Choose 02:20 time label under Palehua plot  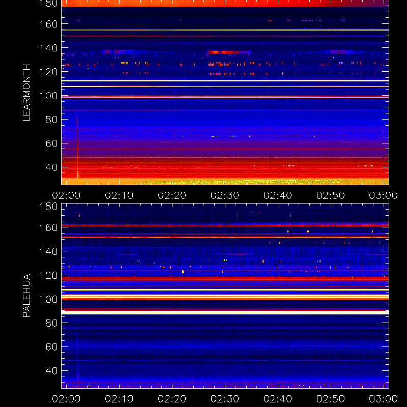(172, 399)
